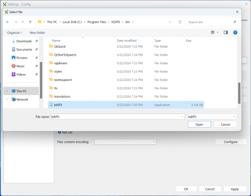
Task: Navigate to KDiff3 breadcrumb
Action: click(x=116, y=22)
